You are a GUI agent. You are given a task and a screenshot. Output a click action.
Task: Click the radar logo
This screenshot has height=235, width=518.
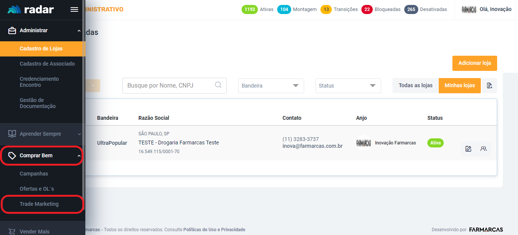pyautogui.click(x=30, y=10)
